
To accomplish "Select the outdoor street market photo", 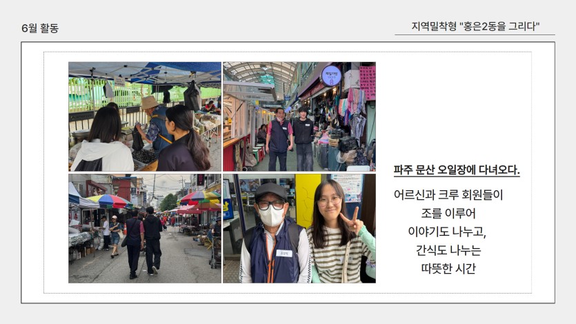I will pos(145,229).
